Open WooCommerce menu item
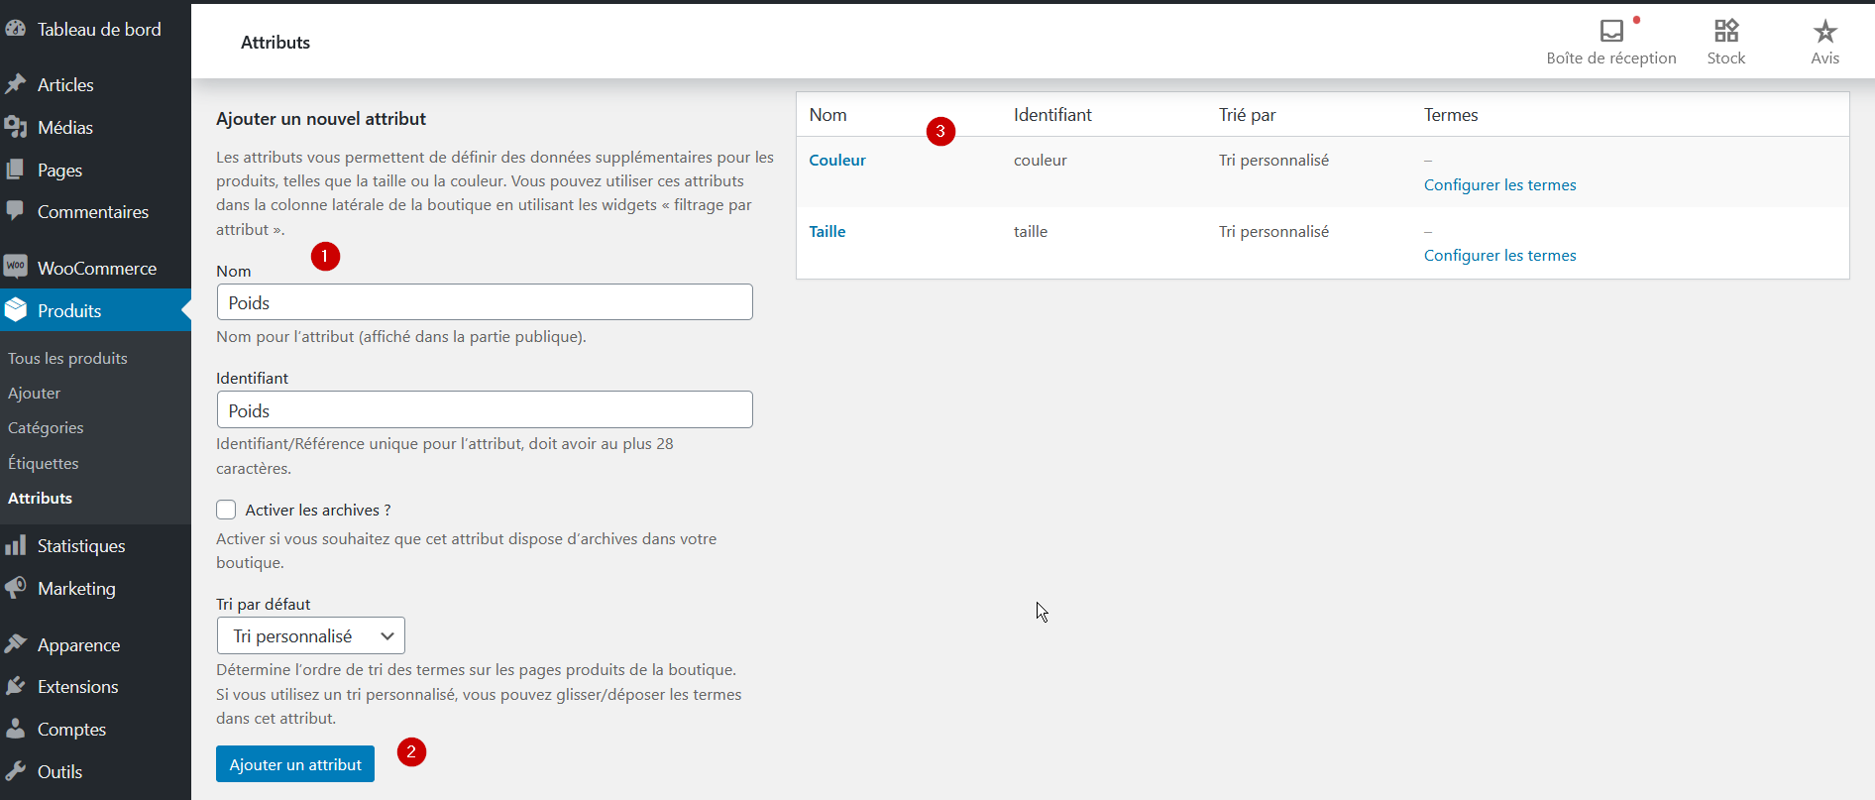Image resolution: width=1875 pixels, height=800 pixels. pos(95,269)
